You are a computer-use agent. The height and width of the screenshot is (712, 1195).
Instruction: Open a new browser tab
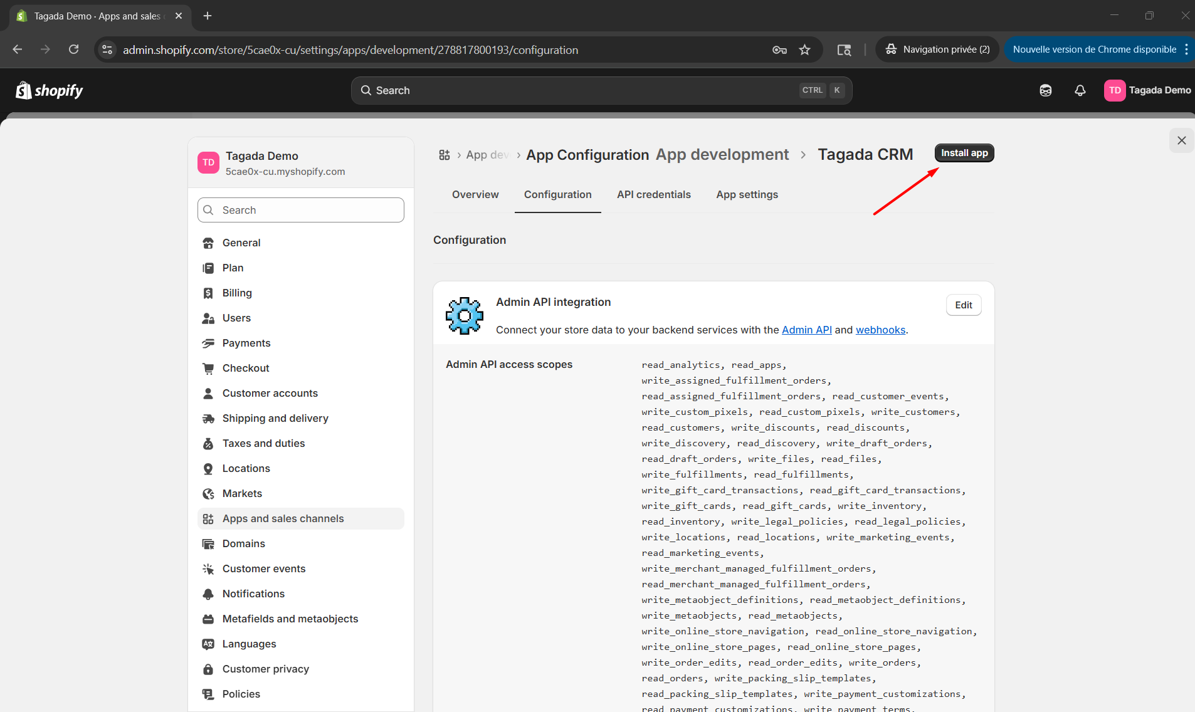[x=208, y=16]
